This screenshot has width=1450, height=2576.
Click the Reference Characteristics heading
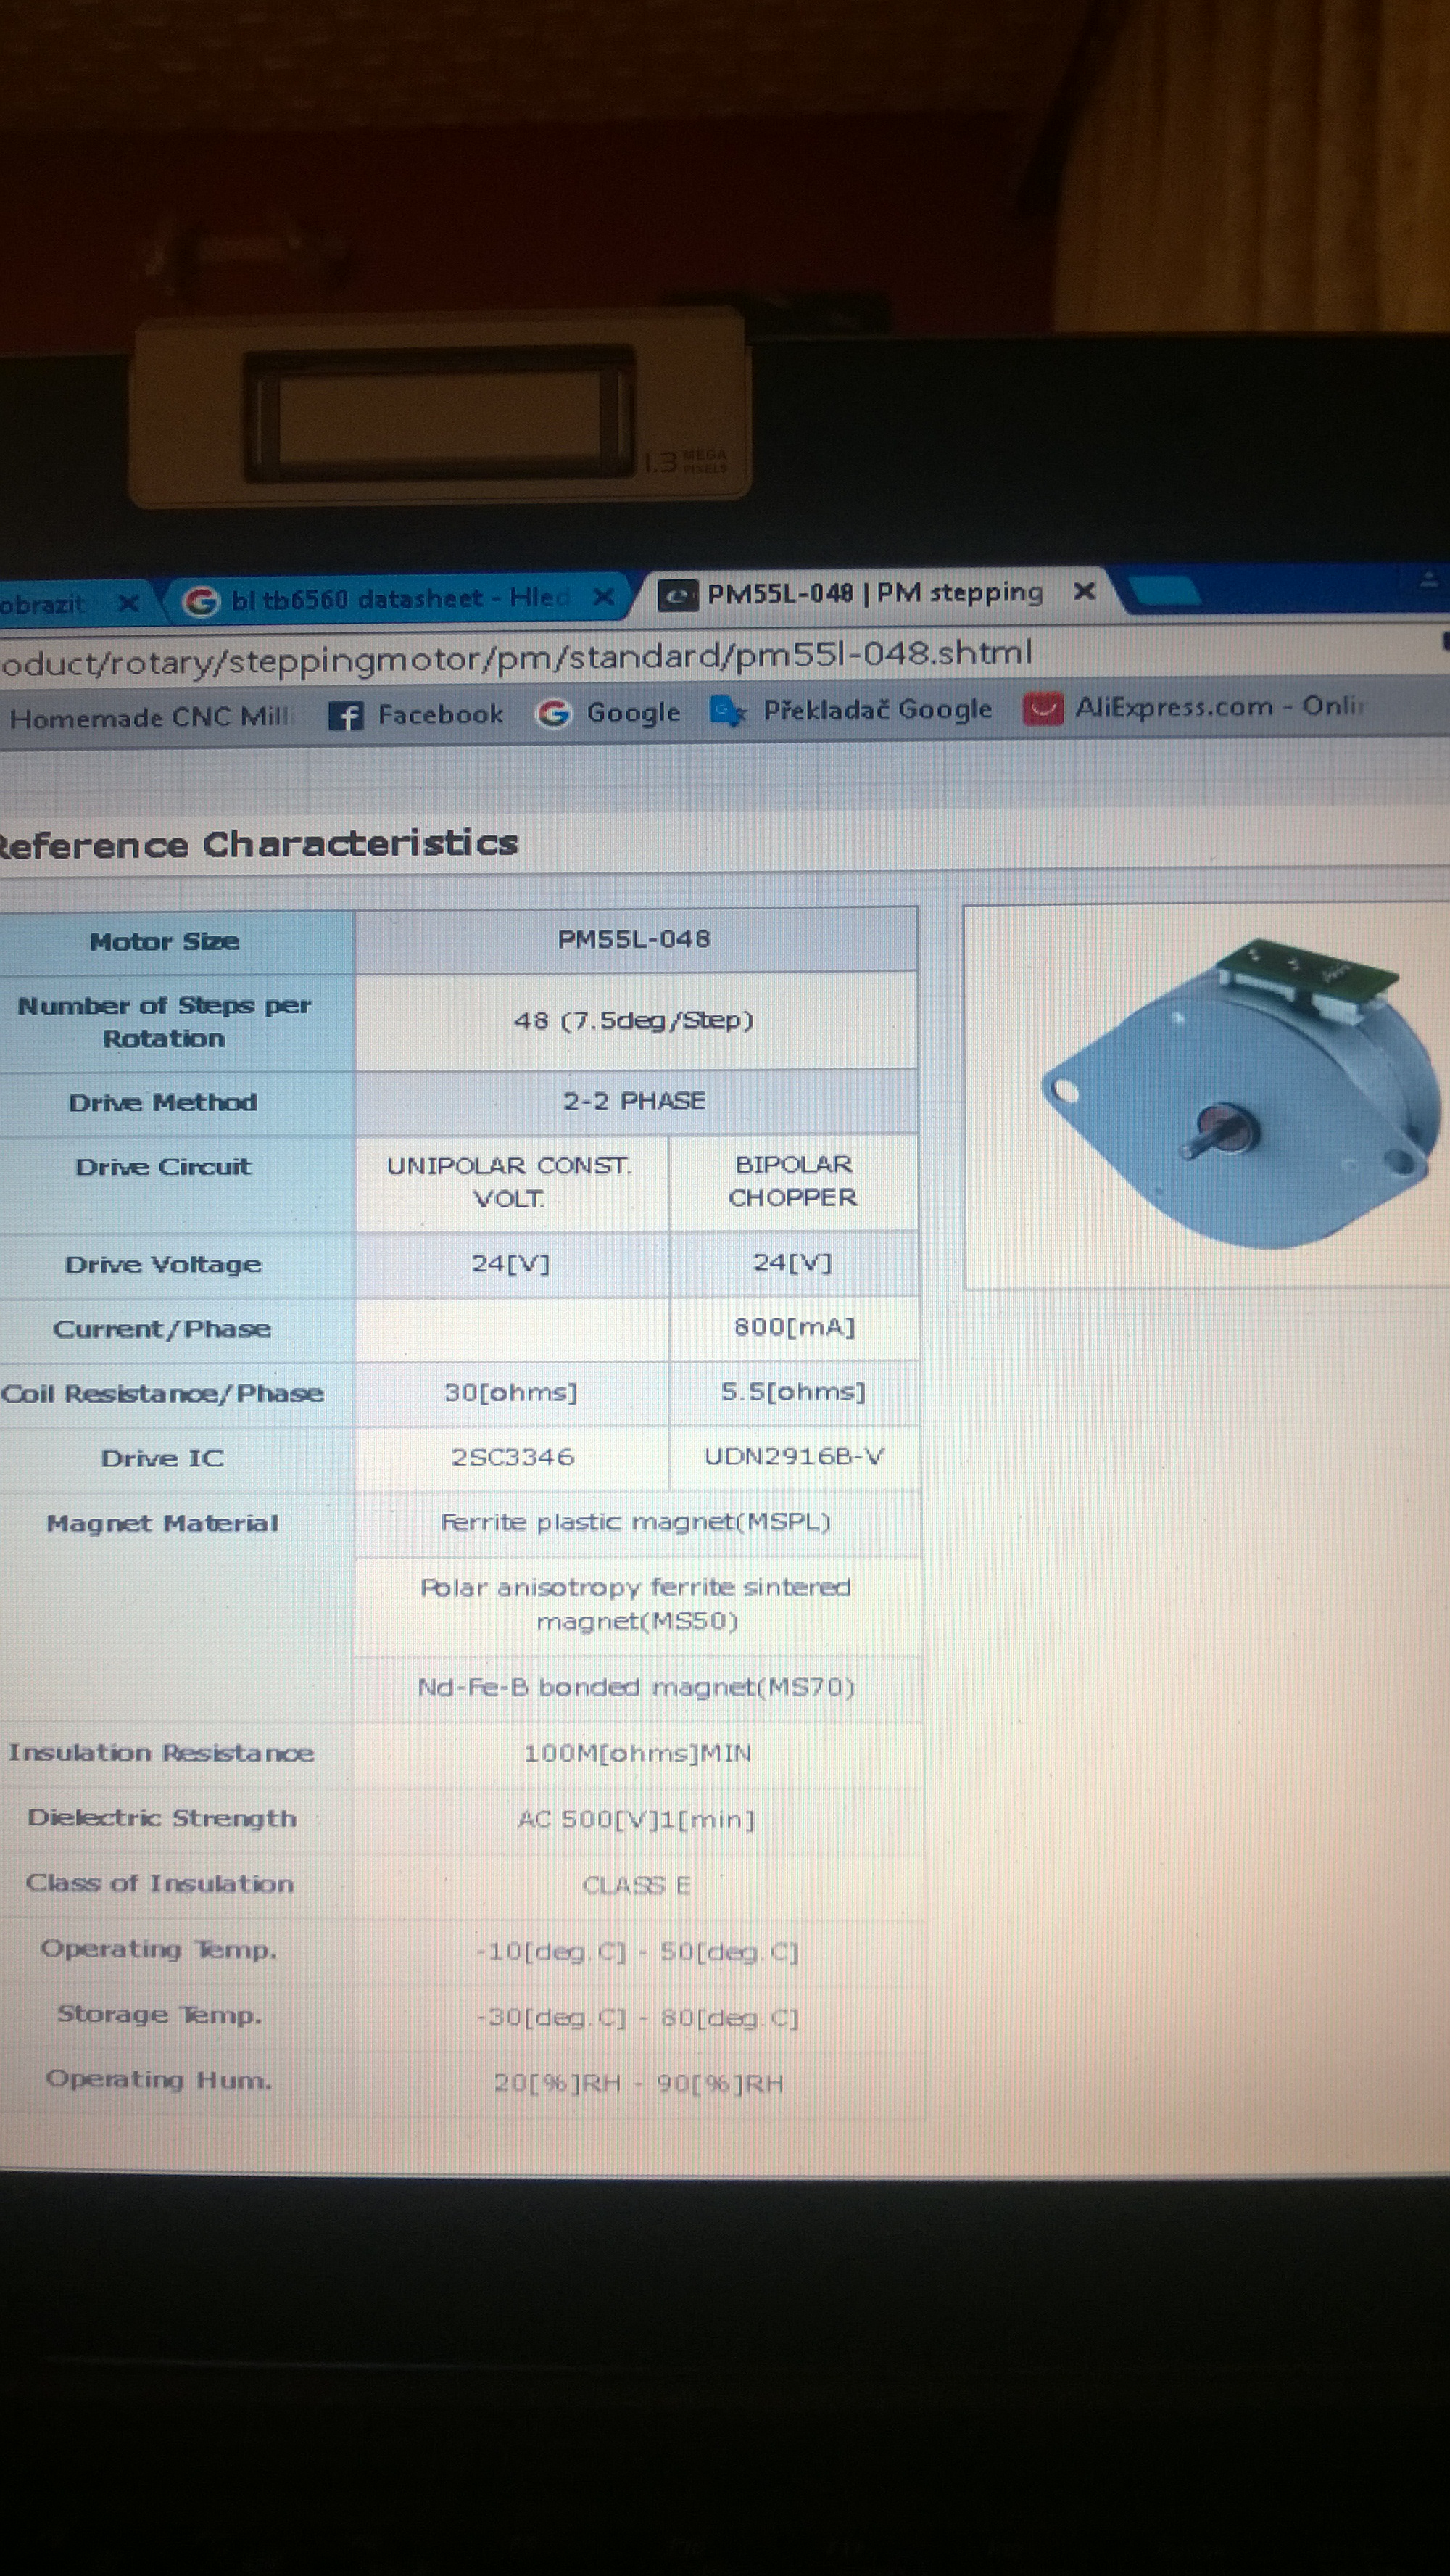click(x=258, y=844)
